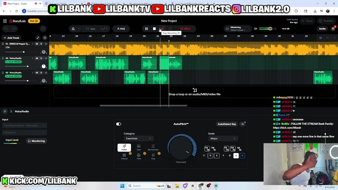Click the Add Track button
This screenshot has width=338, height=190.
tap(11, 38)
